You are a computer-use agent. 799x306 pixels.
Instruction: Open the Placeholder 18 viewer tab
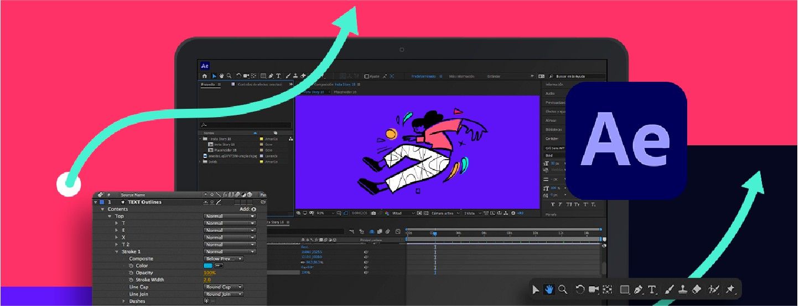344,92
